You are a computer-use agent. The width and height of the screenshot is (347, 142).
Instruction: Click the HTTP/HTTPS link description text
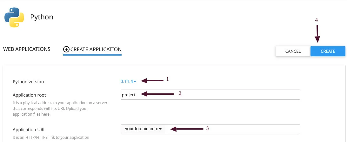[51, 138]
